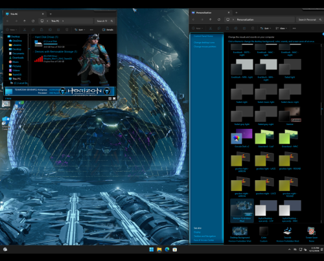Viewport: 324px width, 261px height.
Task: Open Control Panel Home link
Action: pos(203,36)
